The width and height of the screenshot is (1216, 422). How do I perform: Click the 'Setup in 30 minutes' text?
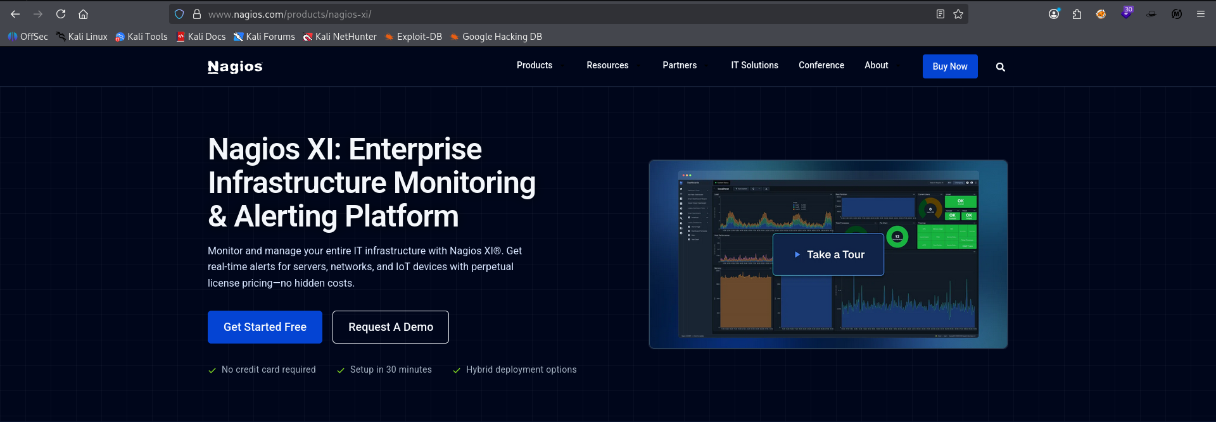[x=391, y=369]
